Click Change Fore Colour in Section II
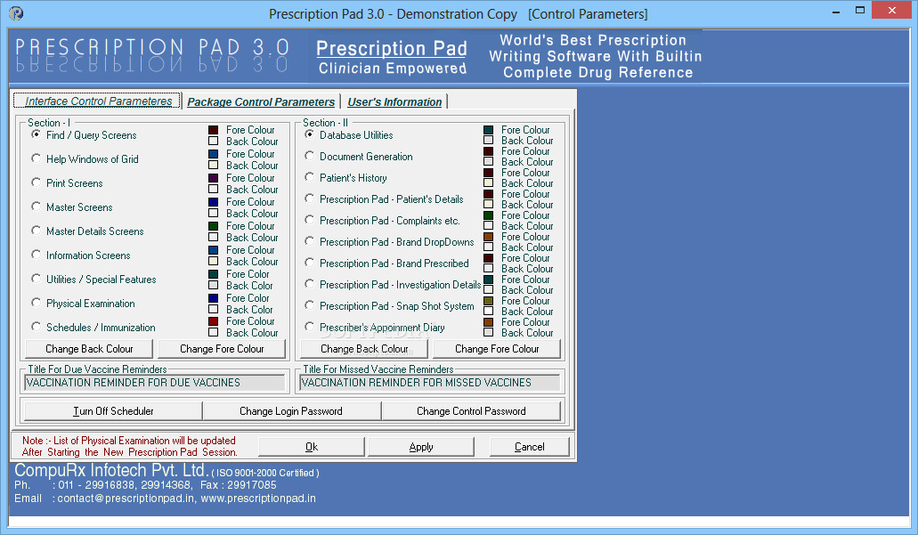The image size is (918, 535). tap(497, 349)
